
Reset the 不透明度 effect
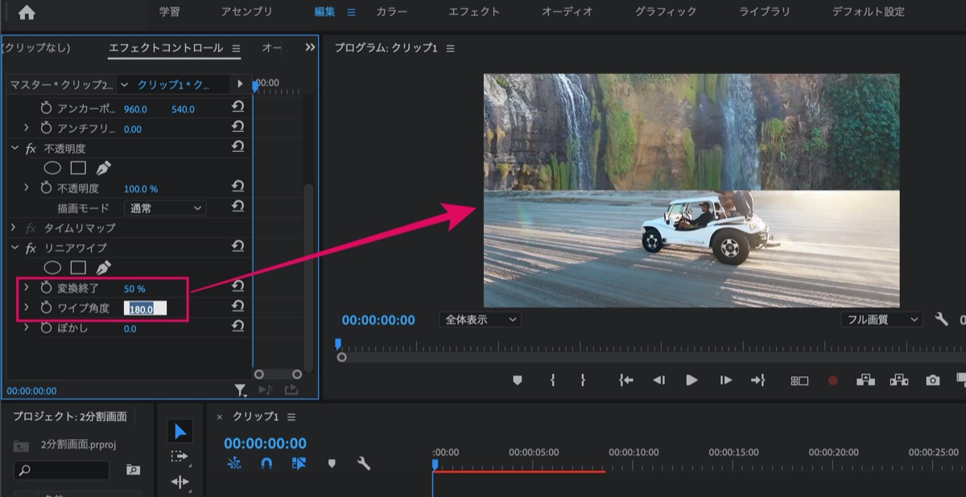[x=237, y=146]
